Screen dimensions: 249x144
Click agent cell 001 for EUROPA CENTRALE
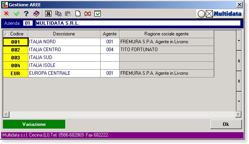(x=110, y=73)
